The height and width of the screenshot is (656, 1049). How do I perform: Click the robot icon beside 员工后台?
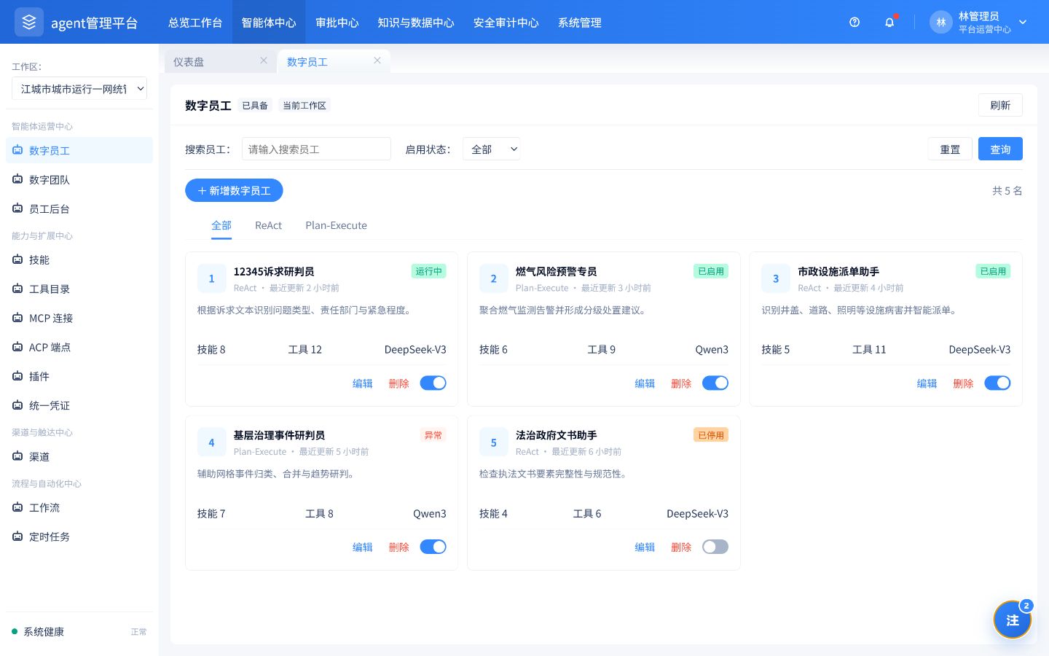pyautogui.click(x=17, y=208)
